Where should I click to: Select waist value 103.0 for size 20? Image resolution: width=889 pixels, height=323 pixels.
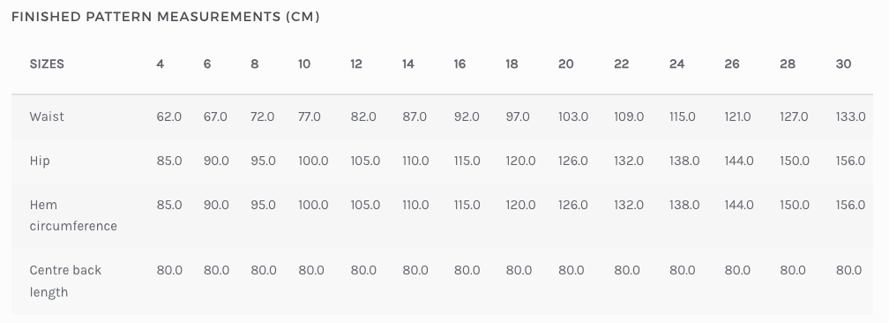[x=573, y=116]
